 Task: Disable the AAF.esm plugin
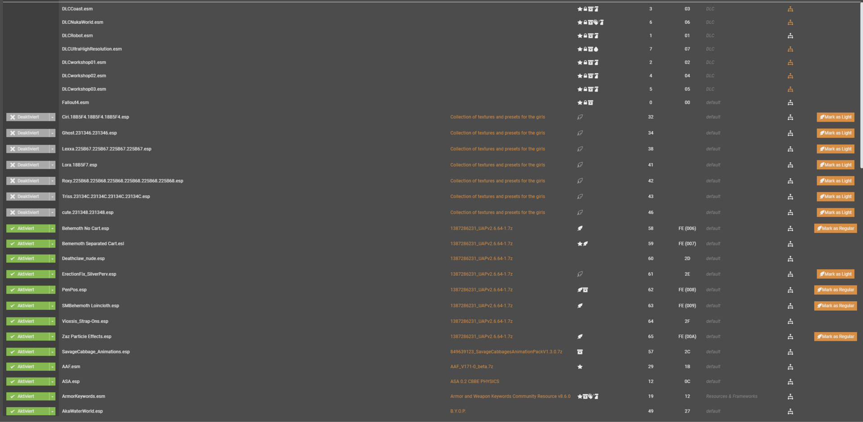(x=27, y=367)
